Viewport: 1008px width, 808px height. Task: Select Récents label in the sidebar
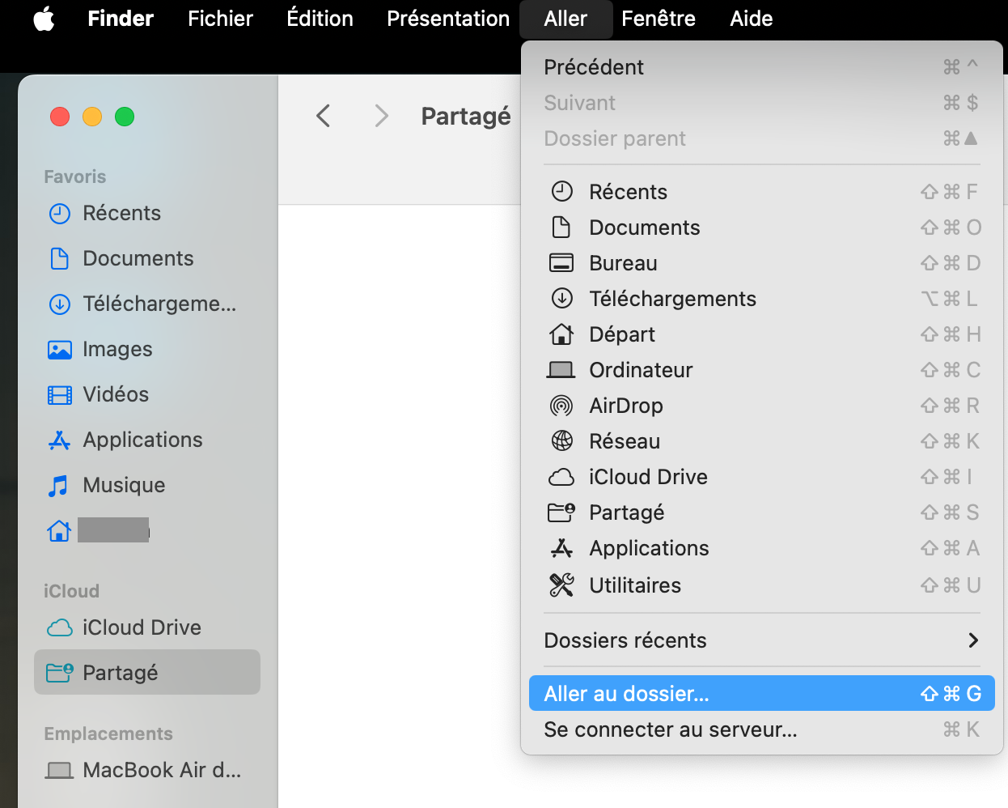tap(121, 213)
